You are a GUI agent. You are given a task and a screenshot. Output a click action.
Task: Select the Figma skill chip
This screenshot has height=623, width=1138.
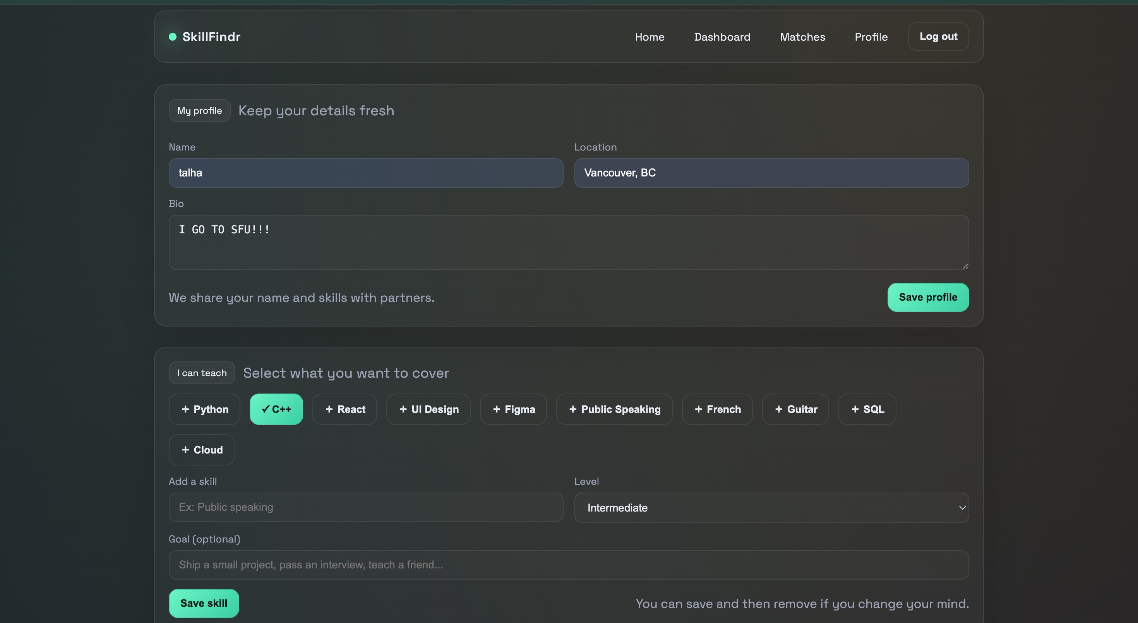point(513,409)
